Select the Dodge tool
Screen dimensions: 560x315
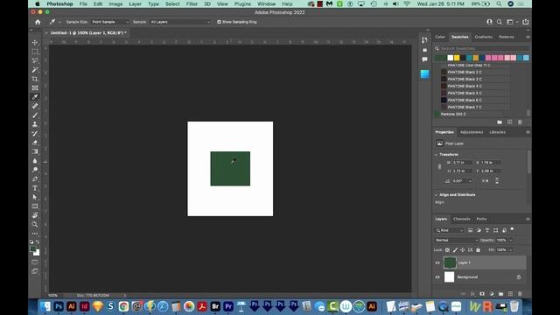click(35, 170)
